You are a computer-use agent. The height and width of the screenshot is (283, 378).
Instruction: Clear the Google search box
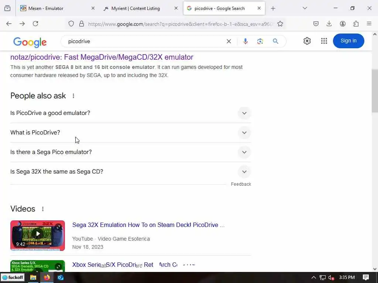click(229, 41)
